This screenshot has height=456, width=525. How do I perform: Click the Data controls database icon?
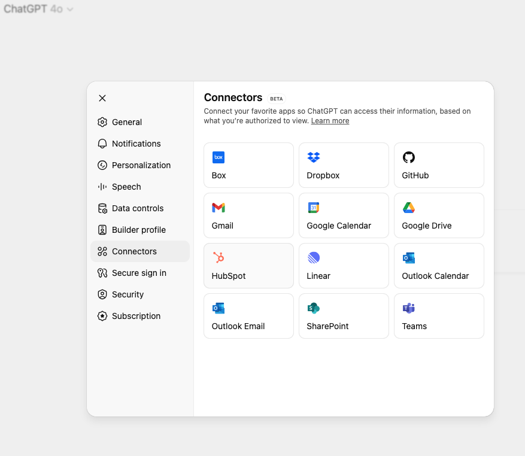[102, 208]
